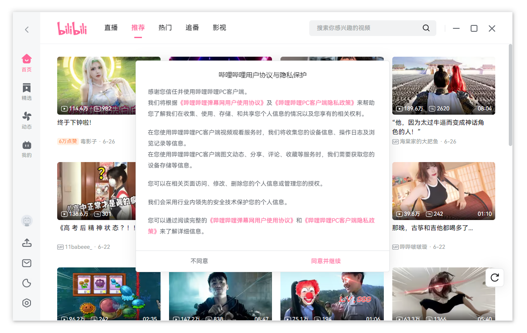Go to 动态 feed in sidebar

point(27,120)
